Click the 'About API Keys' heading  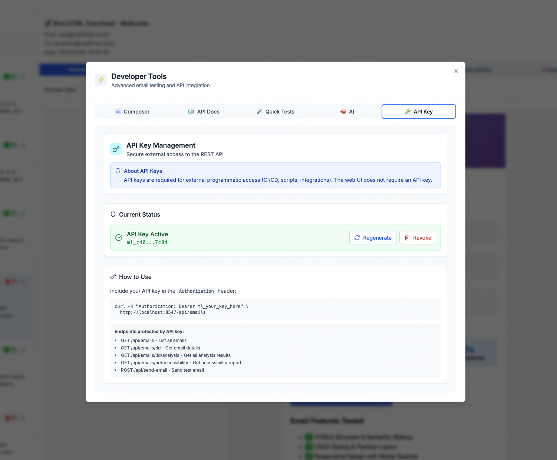pyautogui.click(x=143, y=171)
